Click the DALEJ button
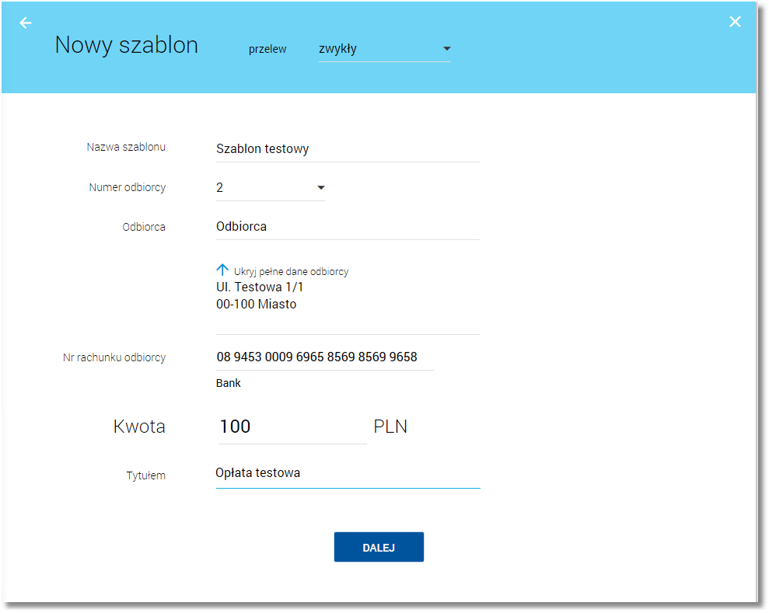 (379, 547)
